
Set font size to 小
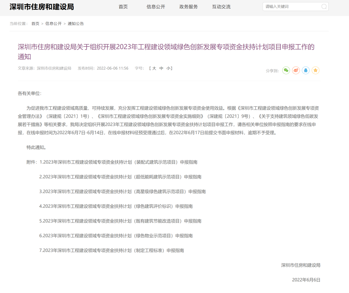(168, 68)
